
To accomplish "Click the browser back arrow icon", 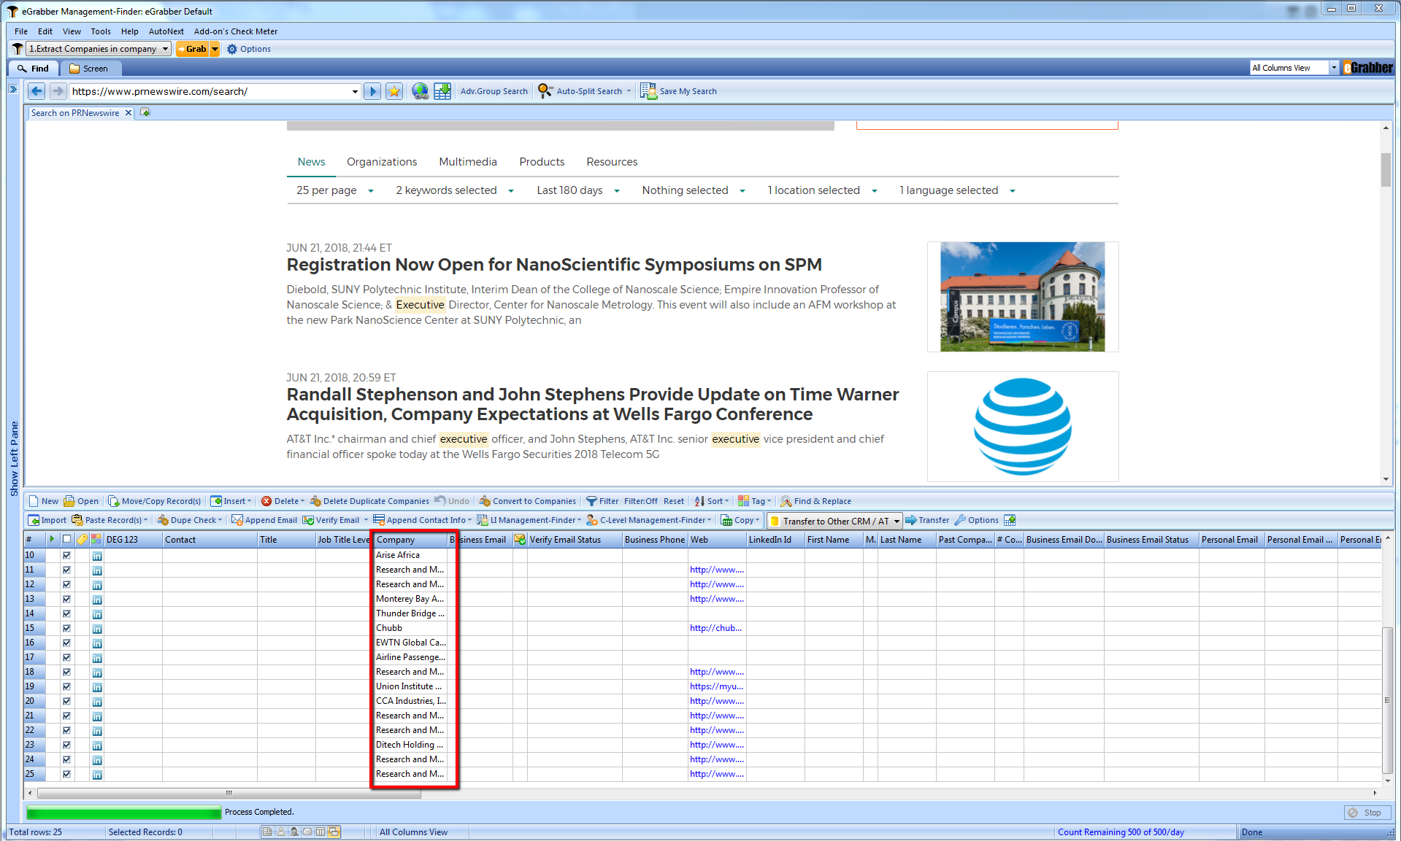I will coord(37,91).
